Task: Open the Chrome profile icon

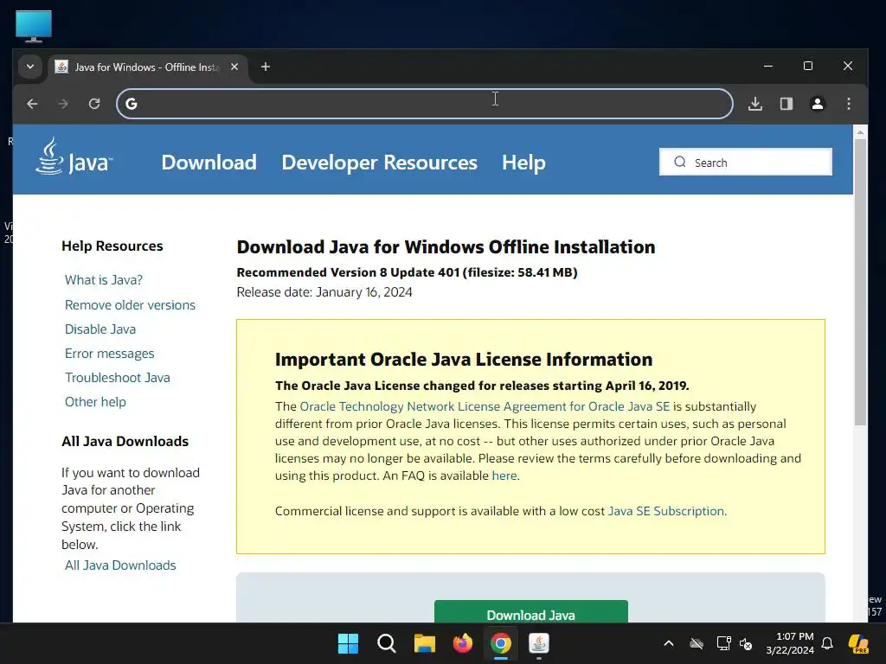Action: point(818,104)
